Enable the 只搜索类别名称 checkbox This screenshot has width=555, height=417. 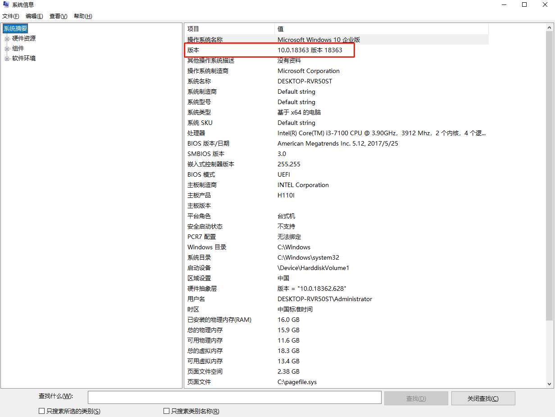tap(166, 411)
